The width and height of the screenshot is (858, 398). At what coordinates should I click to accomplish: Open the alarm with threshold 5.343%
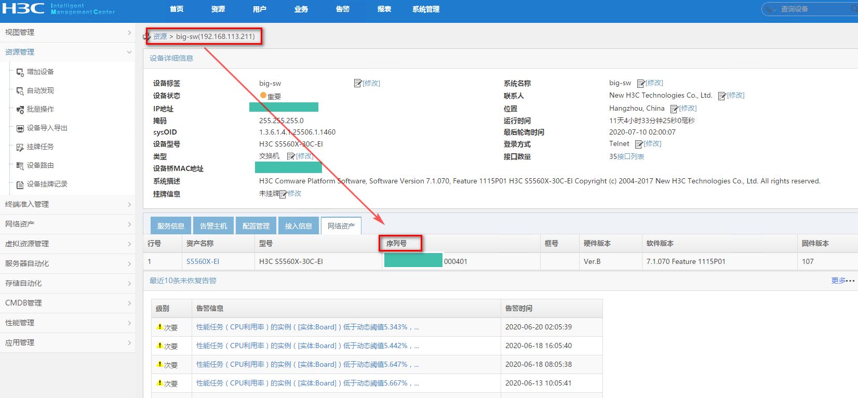pos(307,327)
